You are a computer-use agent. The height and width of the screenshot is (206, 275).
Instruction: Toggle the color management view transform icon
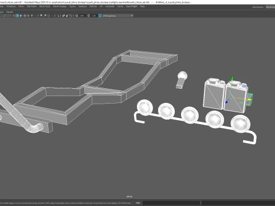pyautogui.click(x=100, y=15)
